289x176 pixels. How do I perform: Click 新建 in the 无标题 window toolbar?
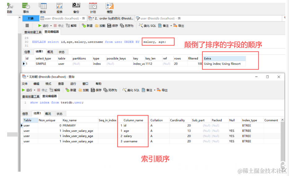(x=71, y=90)
